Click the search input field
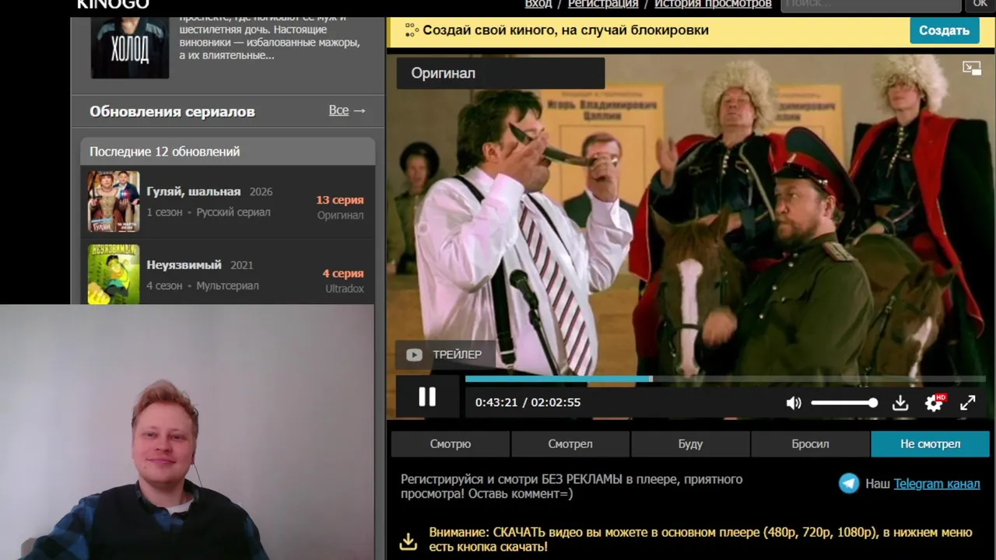The height and width of the screenshot is (560, 996). 871,5
